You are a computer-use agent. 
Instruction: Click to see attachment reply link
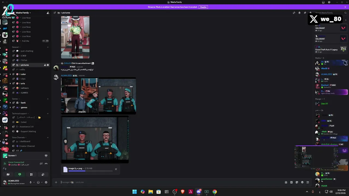click(x=81, y=63)
